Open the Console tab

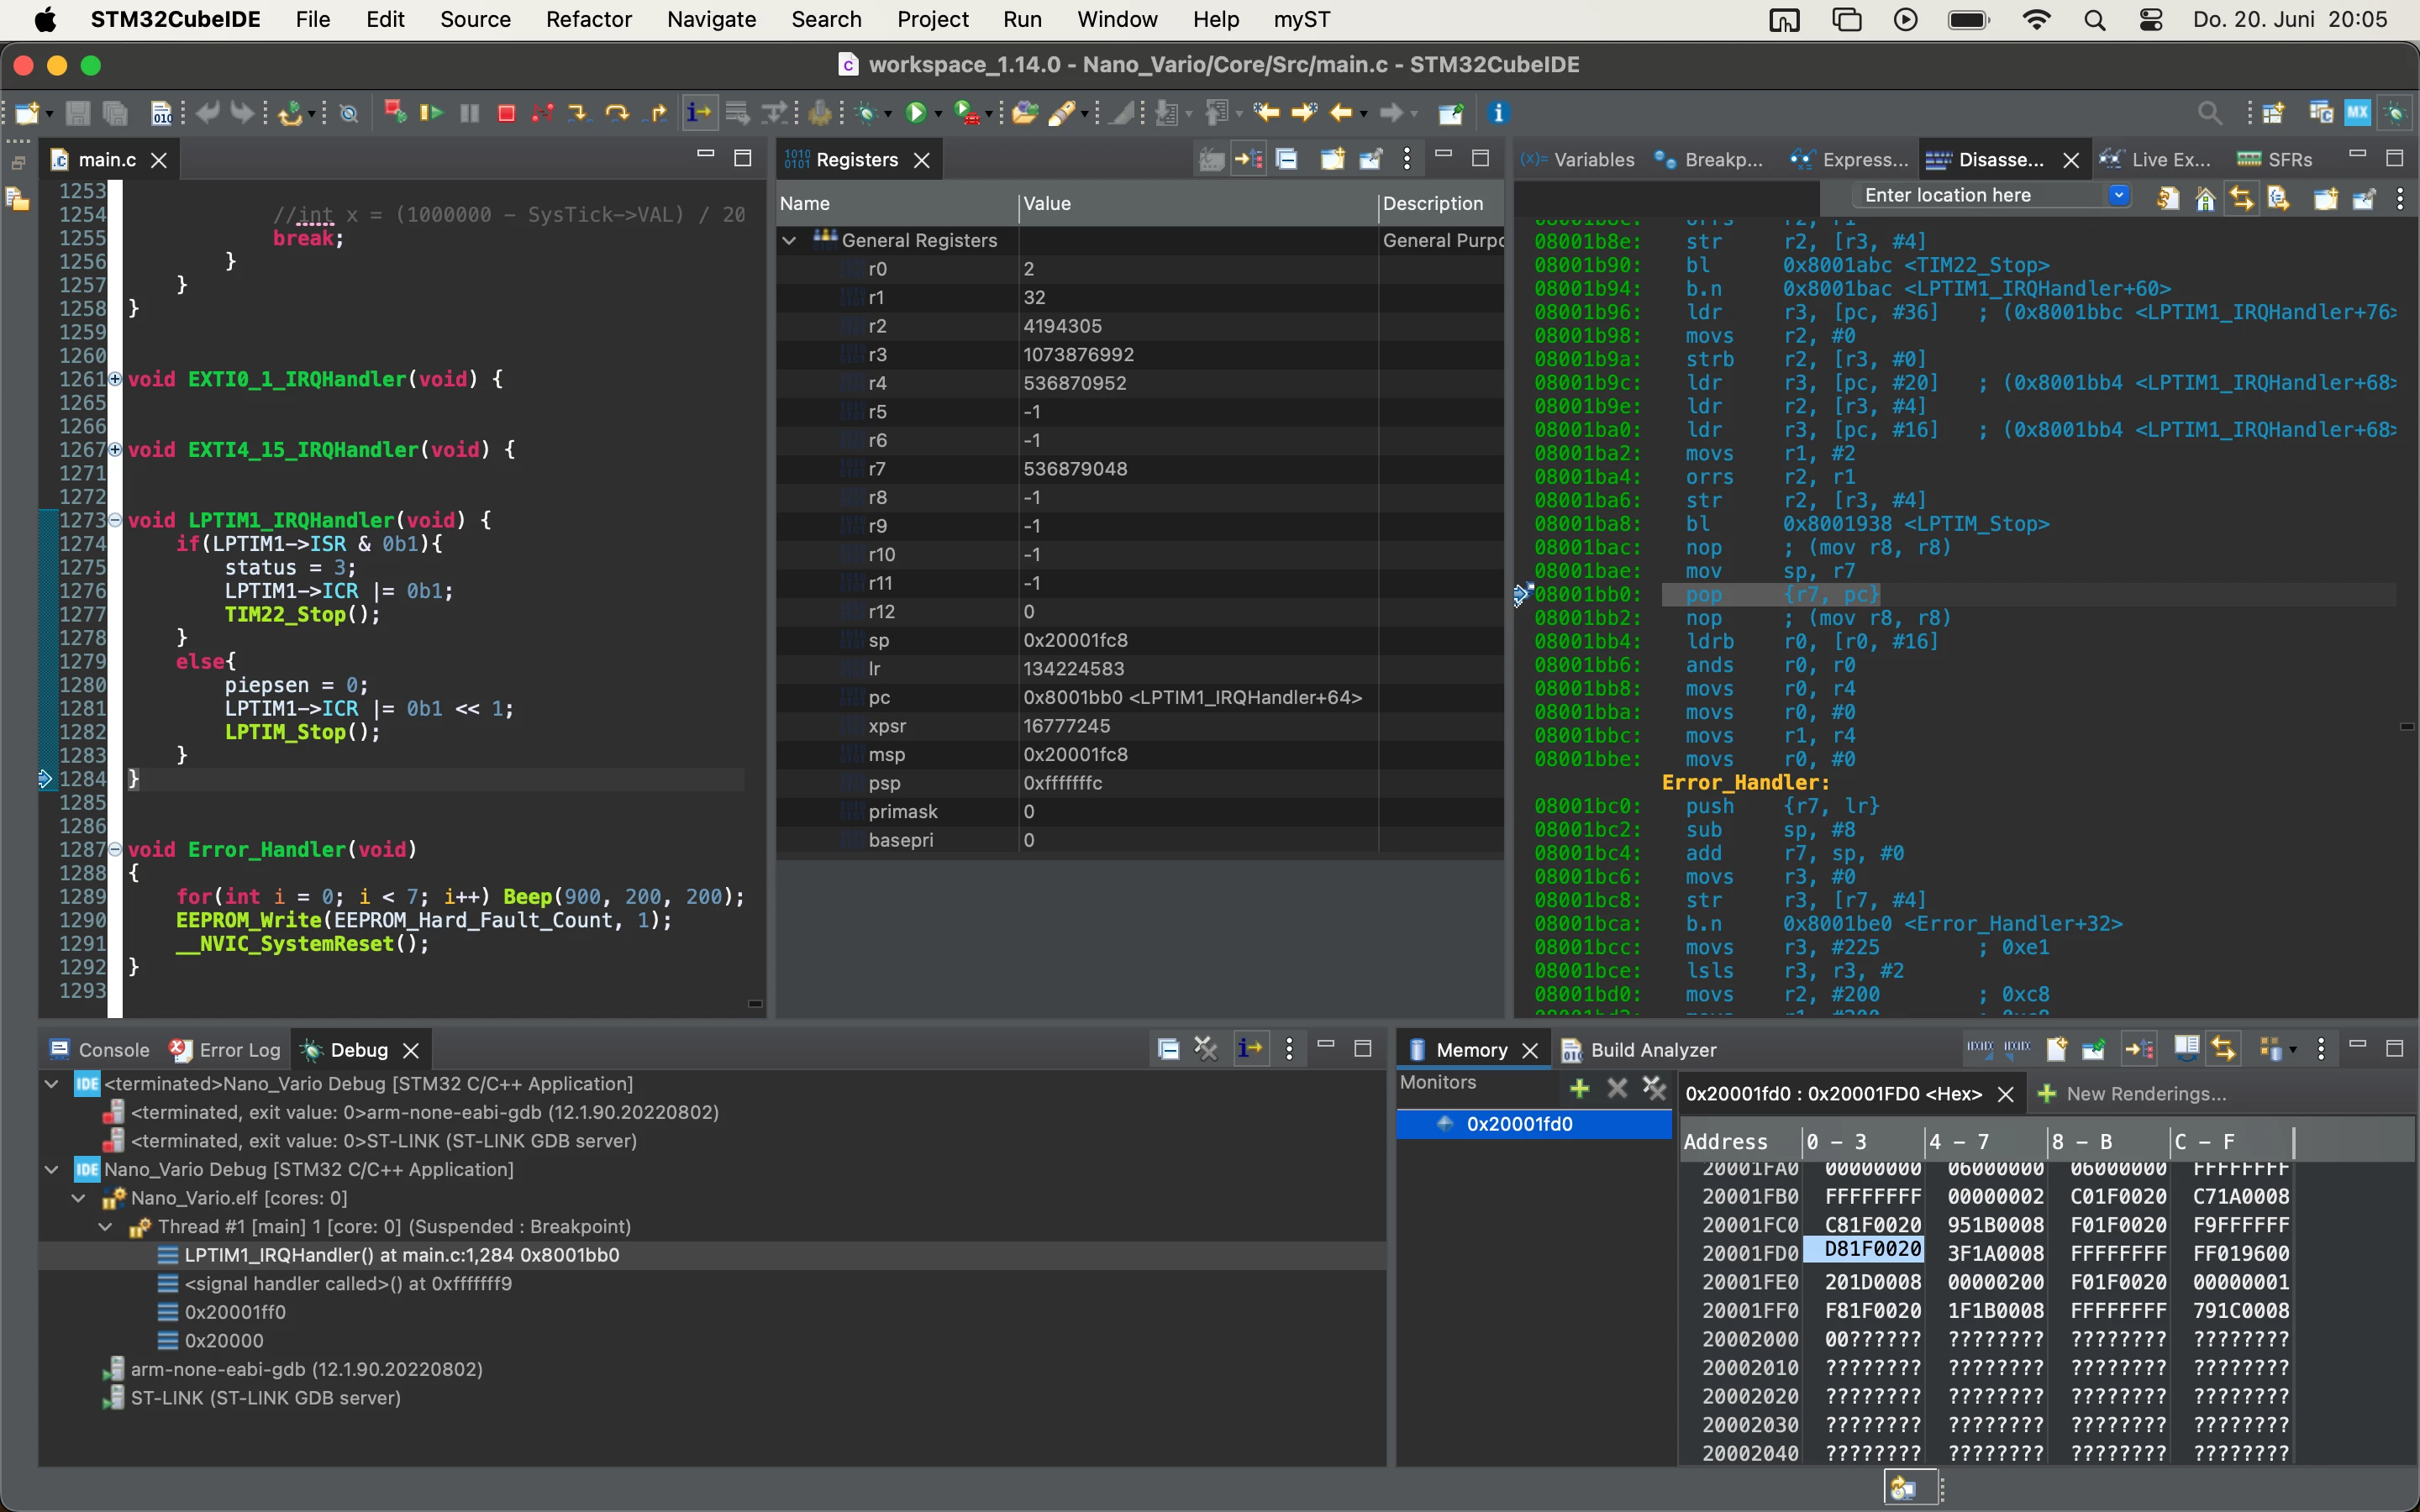[100, 1049]
